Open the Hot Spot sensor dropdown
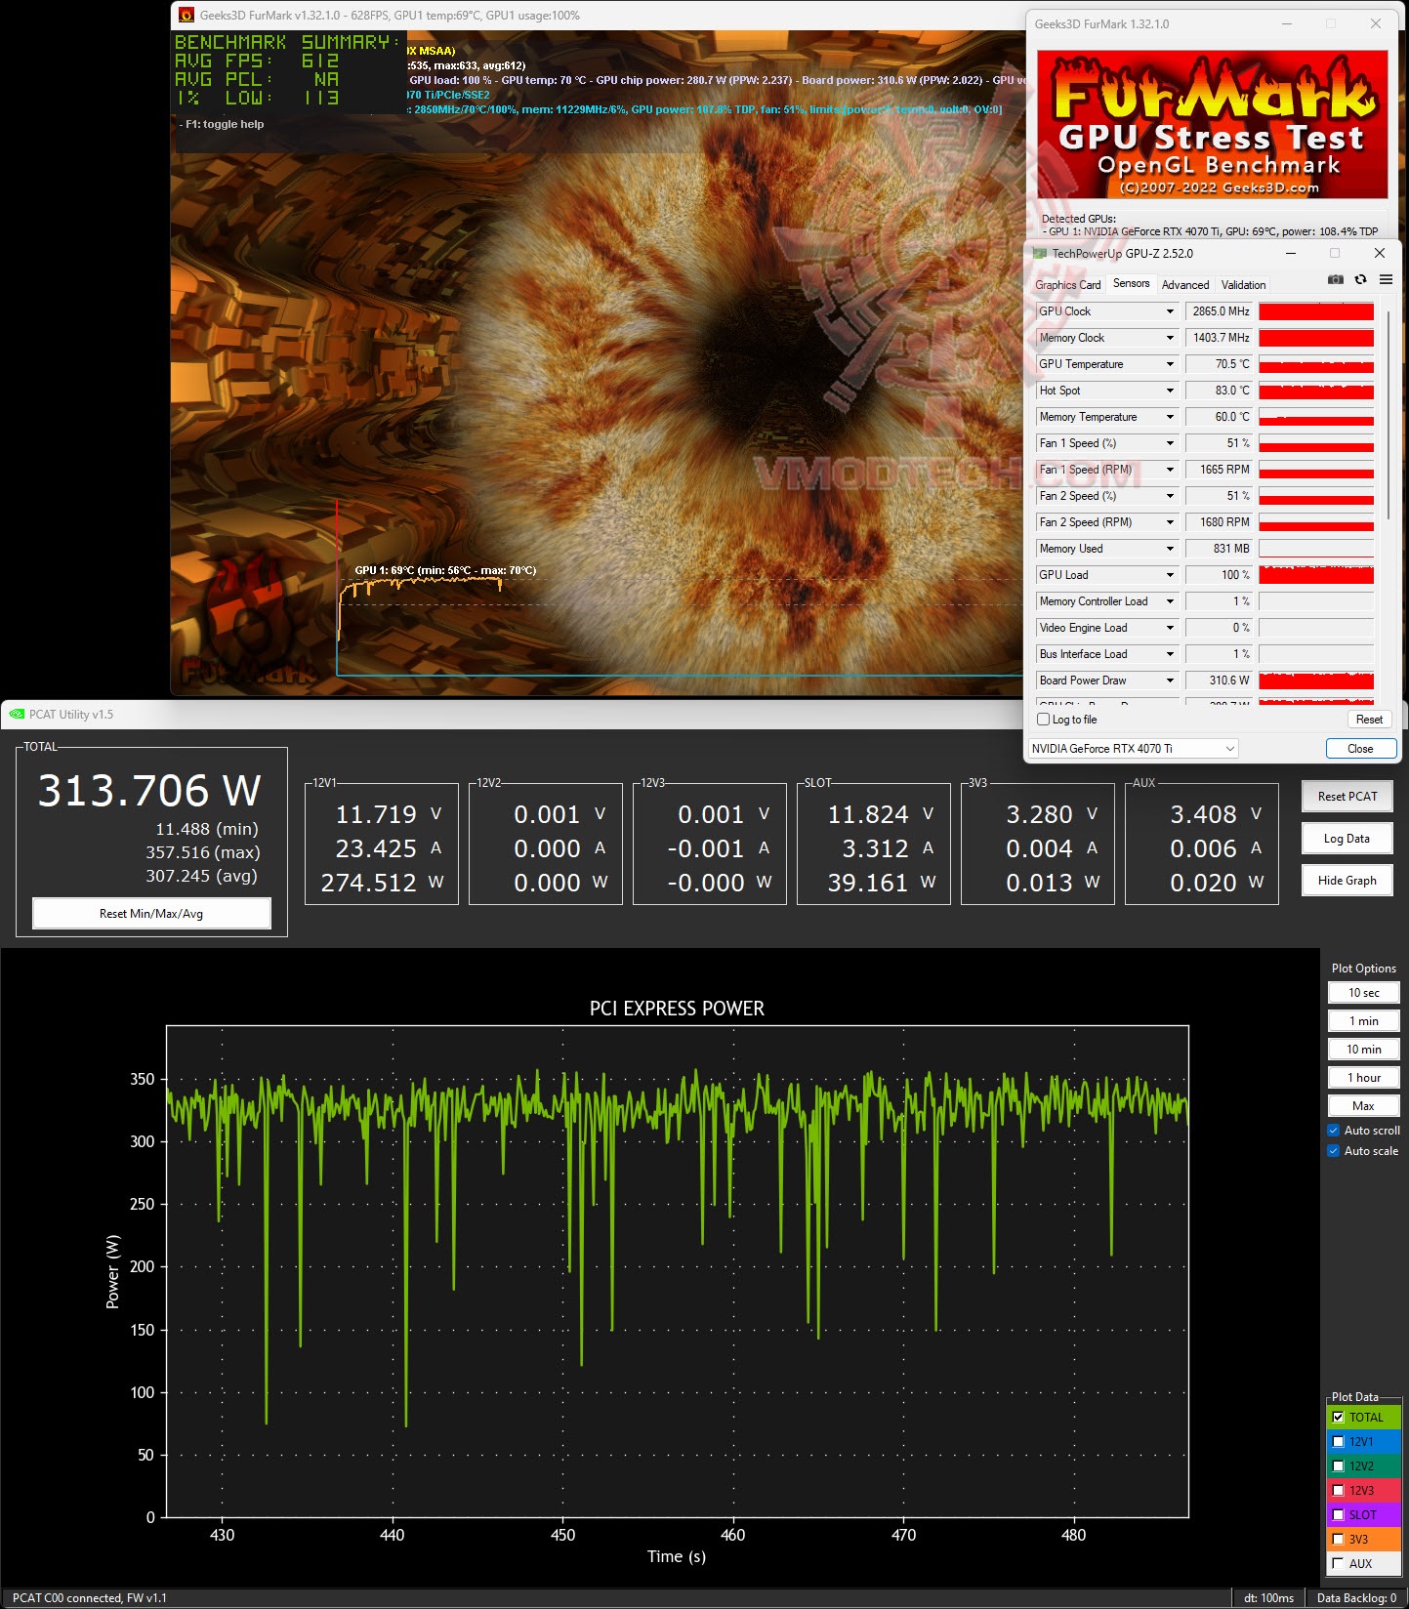Screen dimensions: 1409x1609 coord(1170,391)
